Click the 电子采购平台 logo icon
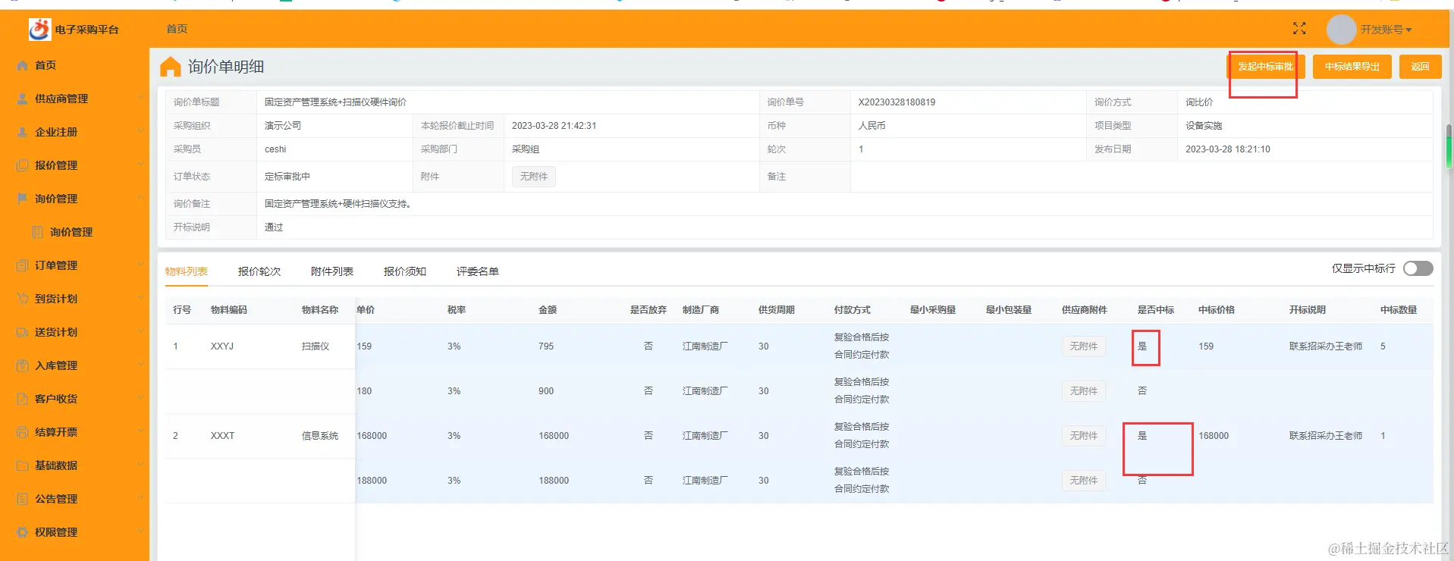Viewport: 1454px width, 561px height. (x=39, y=29)
